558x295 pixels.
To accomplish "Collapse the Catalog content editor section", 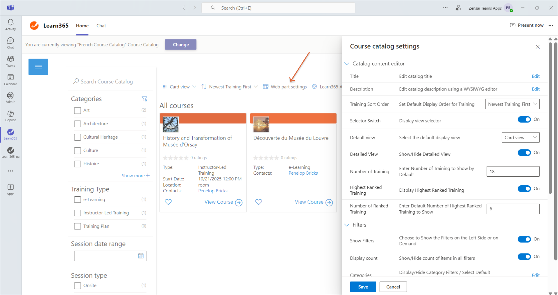I will tap(347, 64).
